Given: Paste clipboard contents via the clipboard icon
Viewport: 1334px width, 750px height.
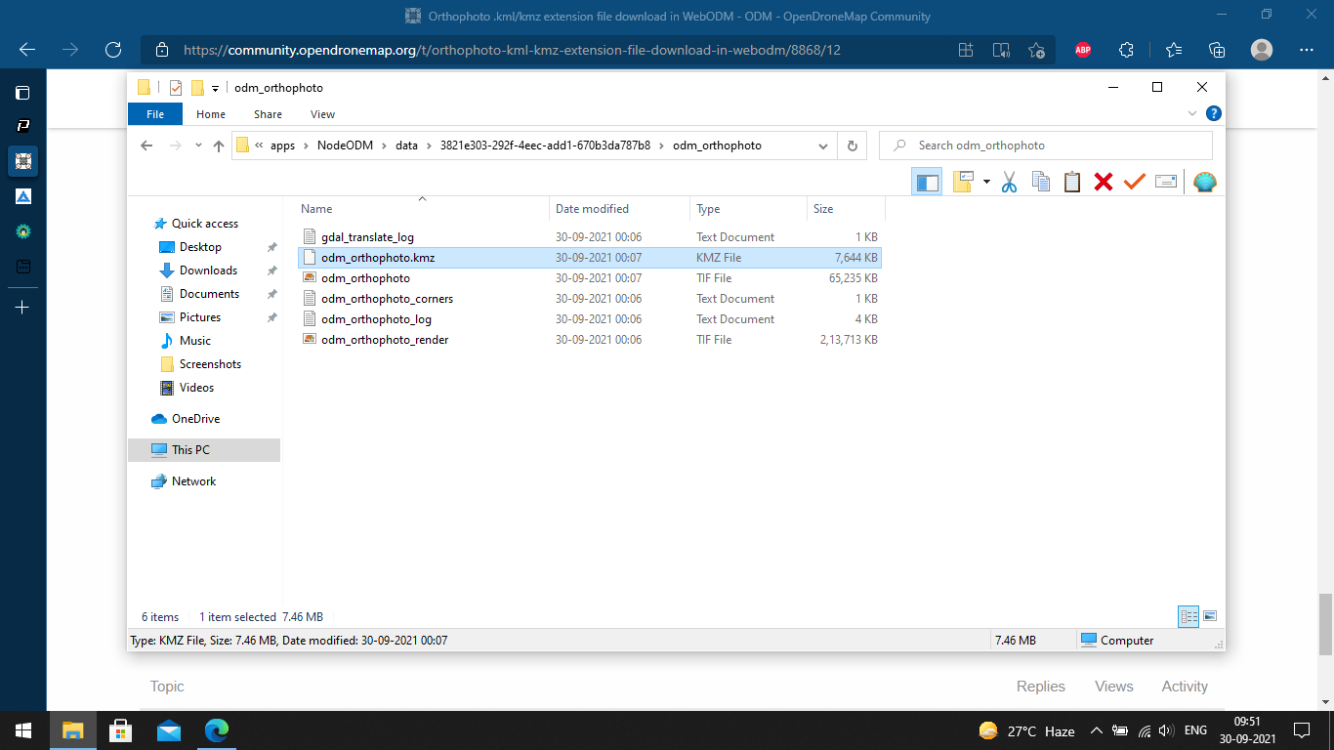Looking at the screenshot, I should click(x=1072, y=182).
